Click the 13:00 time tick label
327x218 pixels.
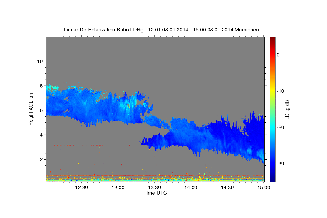point(118,187)
